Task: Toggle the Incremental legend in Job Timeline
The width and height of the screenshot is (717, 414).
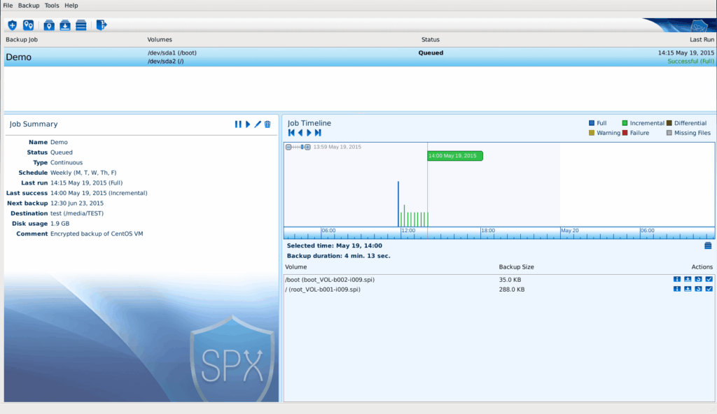Action: click(629, 122)
